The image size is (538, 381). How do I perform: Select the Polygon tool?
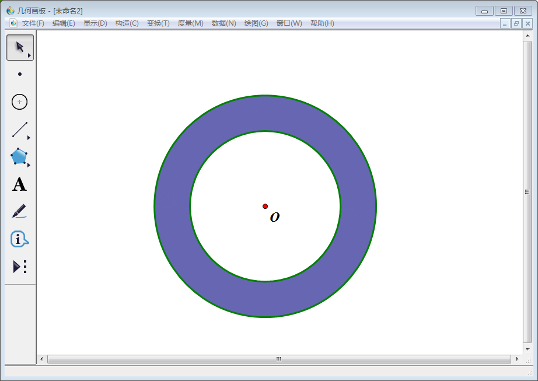coord(19,156)
